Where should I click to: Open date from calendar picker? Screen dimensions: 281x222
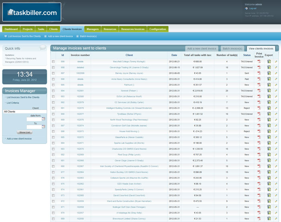tap(43, 119)
